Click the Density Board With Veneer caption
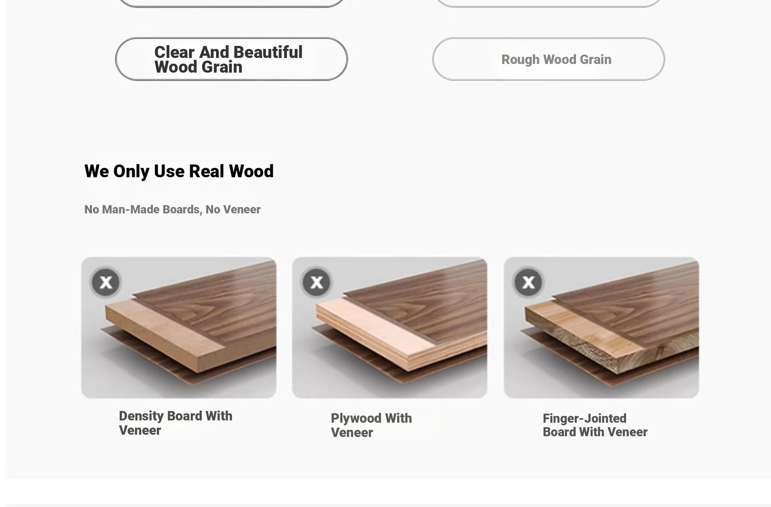This screenshot has height=507, width=771. (x=175, y=423)
